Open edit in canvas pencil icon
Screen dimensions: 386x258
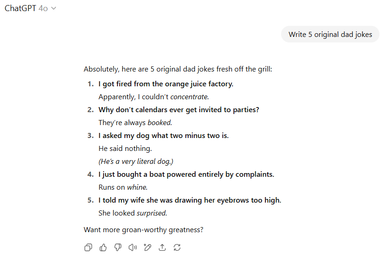point(147,247)
